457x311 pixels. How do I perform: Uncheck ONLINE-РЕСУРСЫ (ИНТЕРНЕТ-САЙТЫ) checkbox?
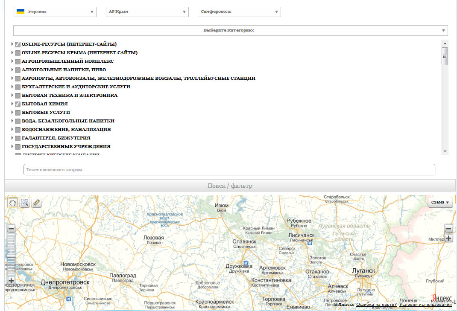pos(18,44)
